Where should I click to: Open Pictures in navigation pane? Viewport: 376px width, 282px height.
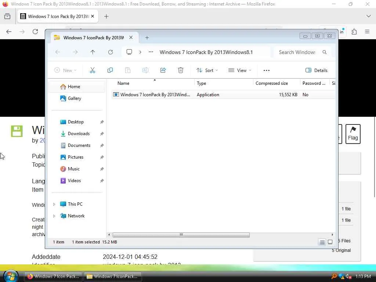(x=77, y=157)
